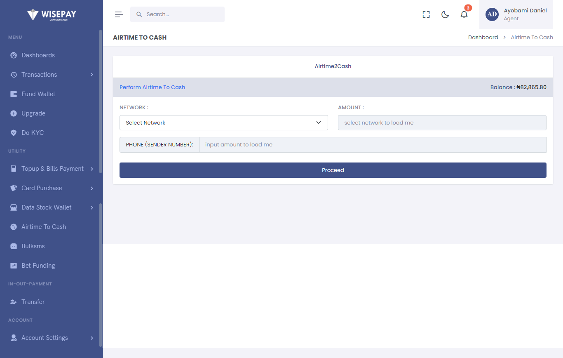Click the hamburger menu toggle icon
This screenshot has width=563, height=358.
click(x=119, y=14)
